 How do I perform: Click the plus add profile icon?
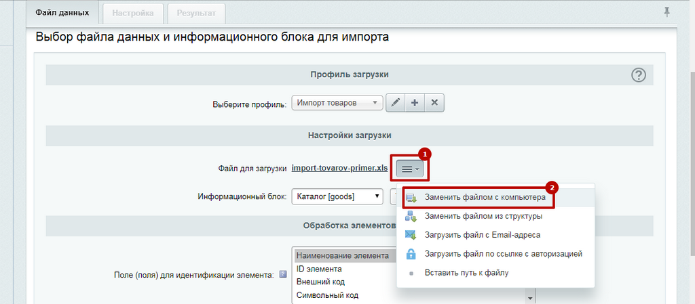[x=415, y=102]
